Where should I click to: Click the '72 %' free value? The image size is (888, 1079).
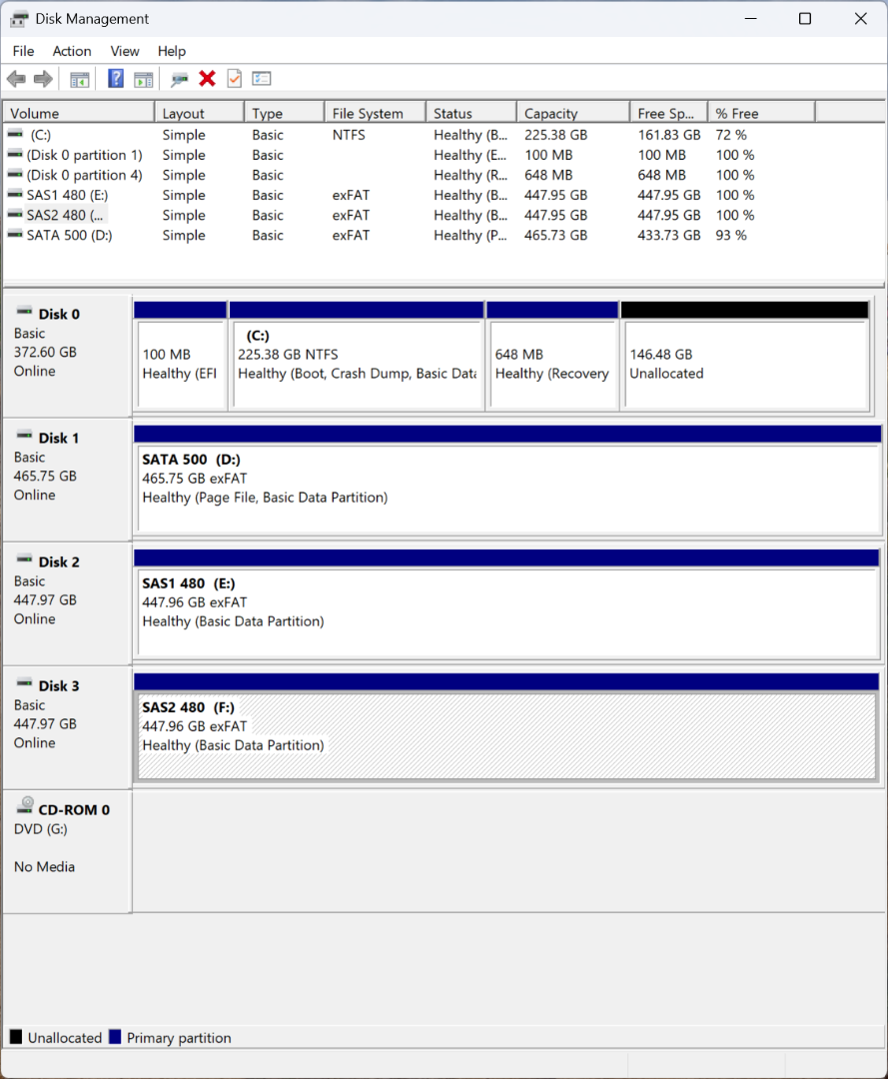click(x=731, y=135)
